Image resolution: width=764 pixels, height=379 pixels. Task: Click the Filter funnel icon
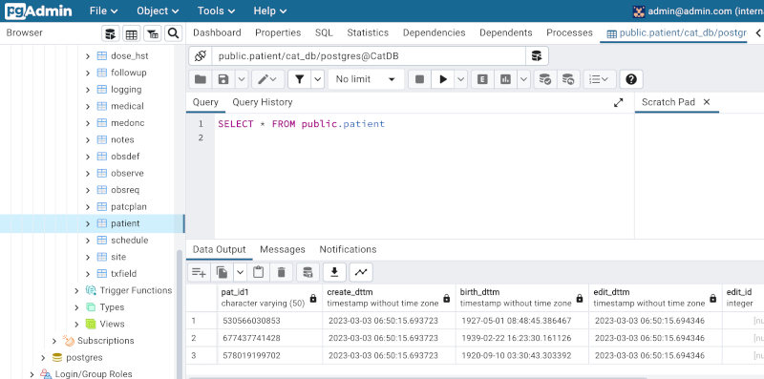300,79
